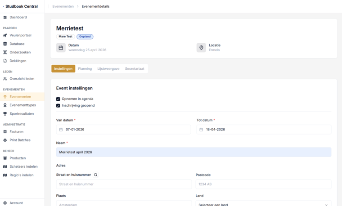342x206 pixels.
Task: Click calendar icon in Tot datum field
Action: point(201,130)
